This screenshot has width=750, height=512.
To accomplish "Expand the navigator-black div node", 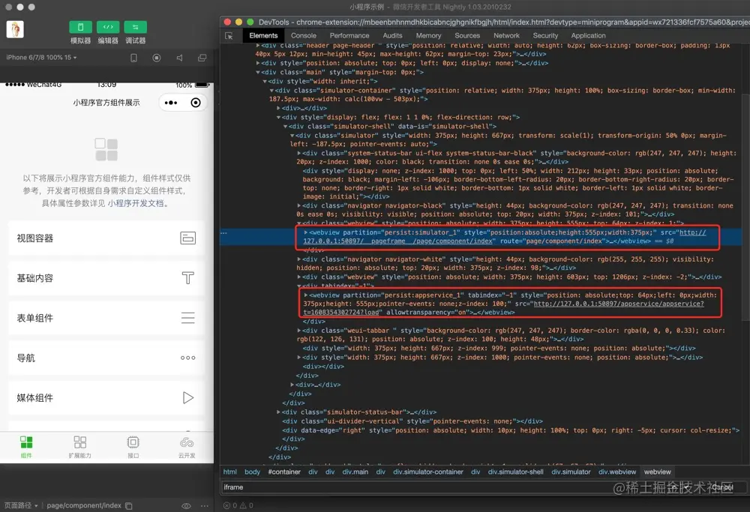I will tap(299, 205).
